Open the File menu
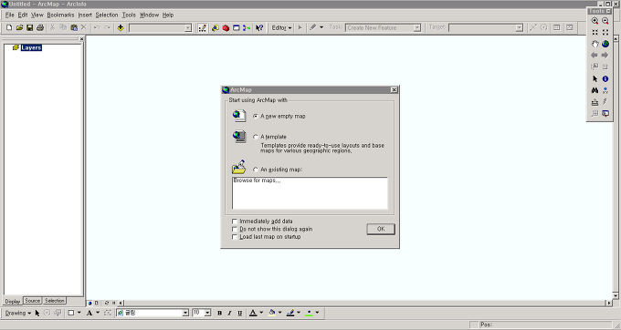621x330 pixels. [x=9, y=15]
